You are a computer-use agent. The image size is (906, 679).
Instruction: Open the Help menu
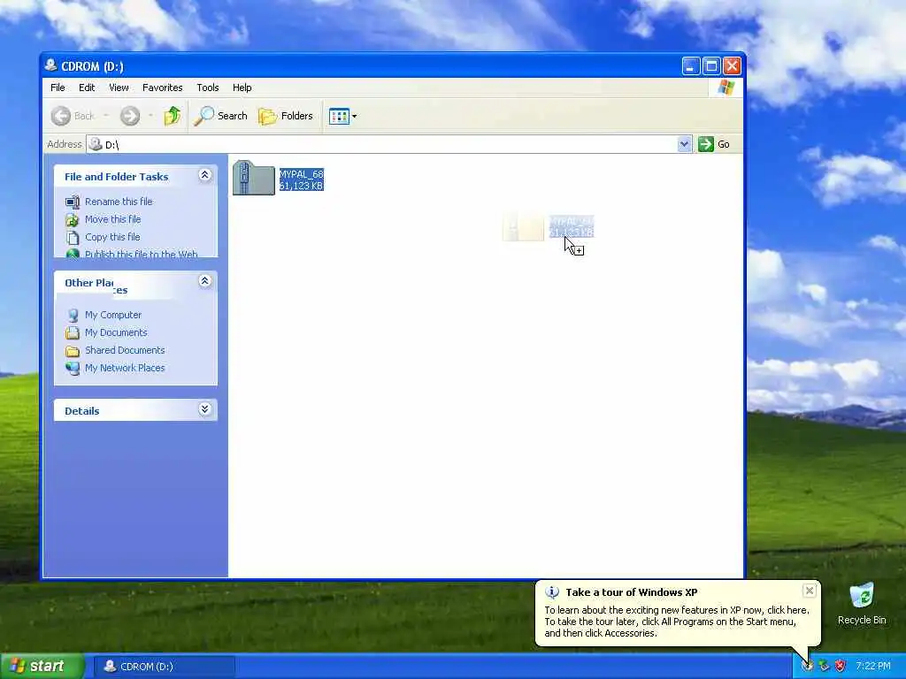point(242,88)
